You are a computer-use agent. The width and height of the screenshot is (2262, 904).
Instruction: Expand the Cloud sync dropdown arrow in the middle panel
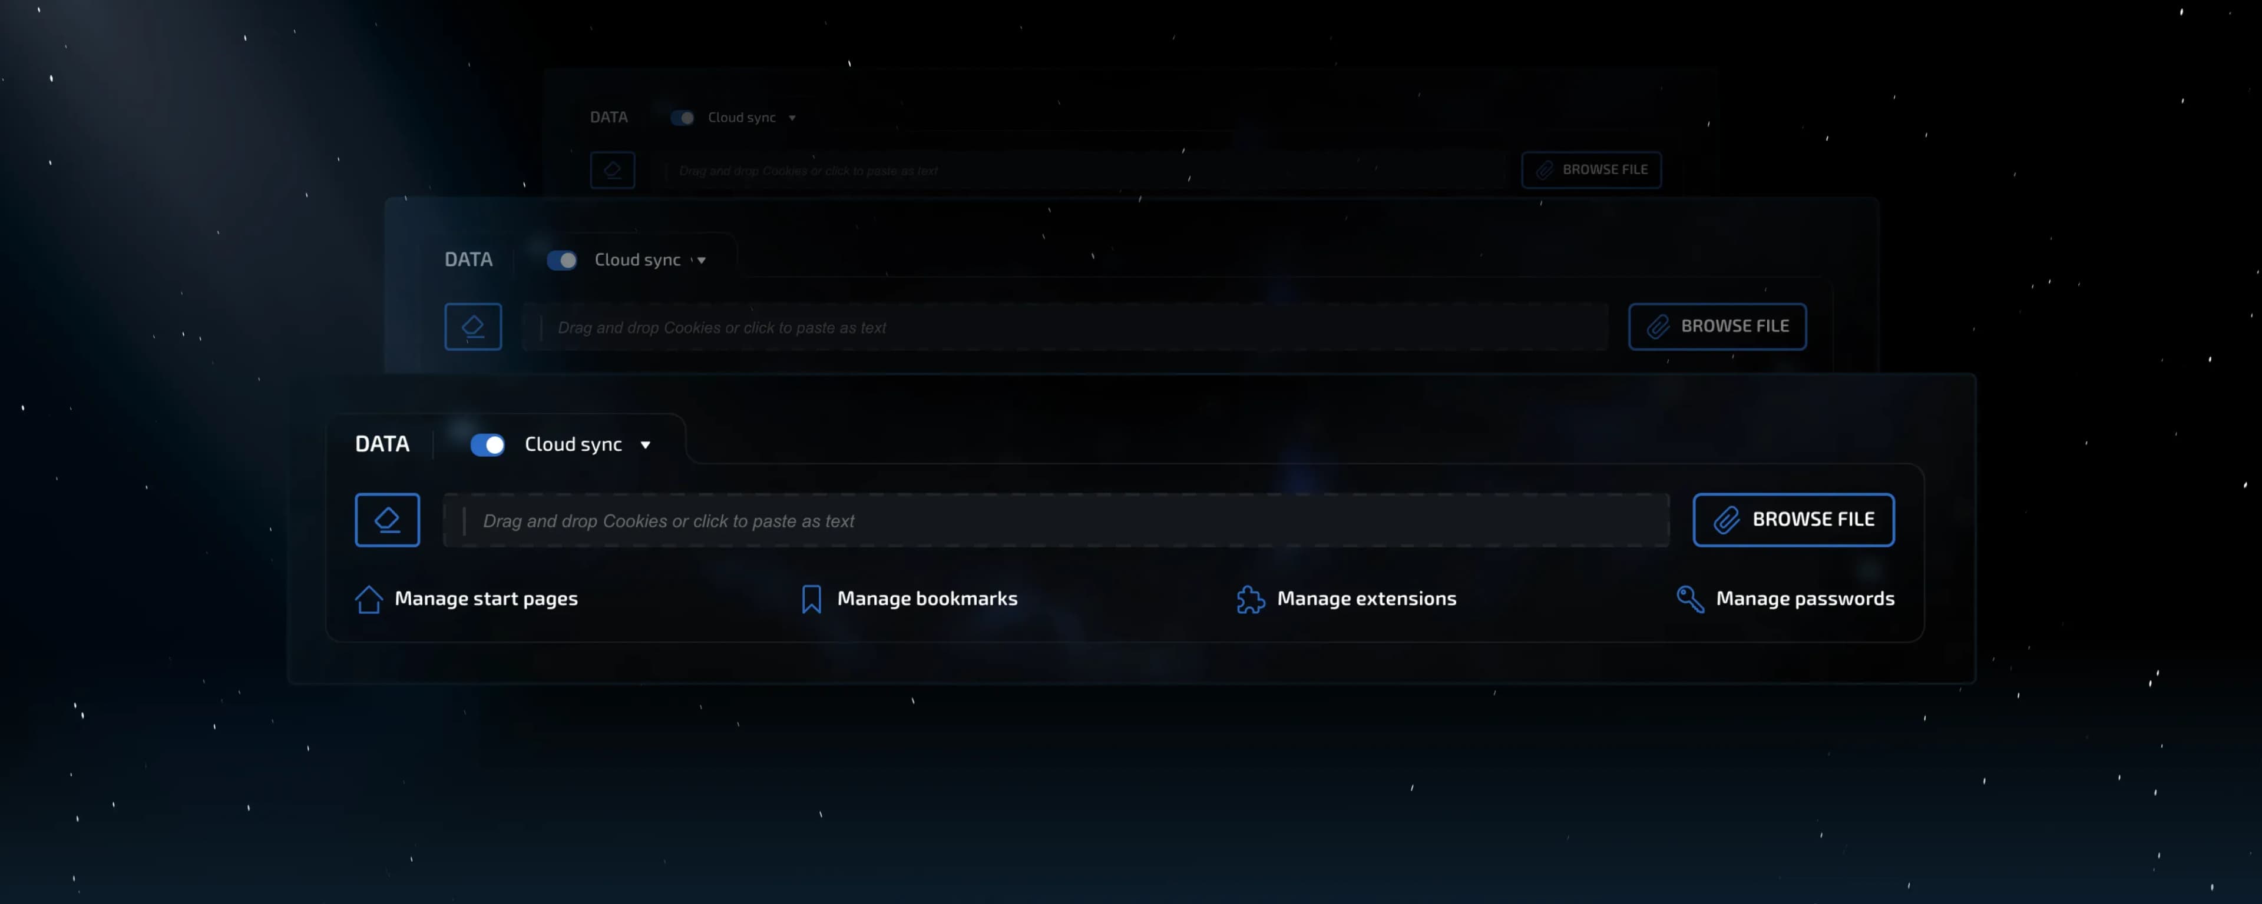(x=702, y=261)
